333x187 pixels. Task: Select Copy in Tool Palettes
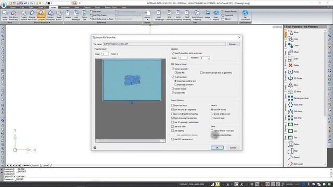pyautogui.click(x=293, y=39)
